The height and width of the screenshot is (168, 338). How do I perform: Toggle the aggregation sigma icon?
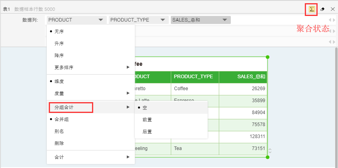312,9
